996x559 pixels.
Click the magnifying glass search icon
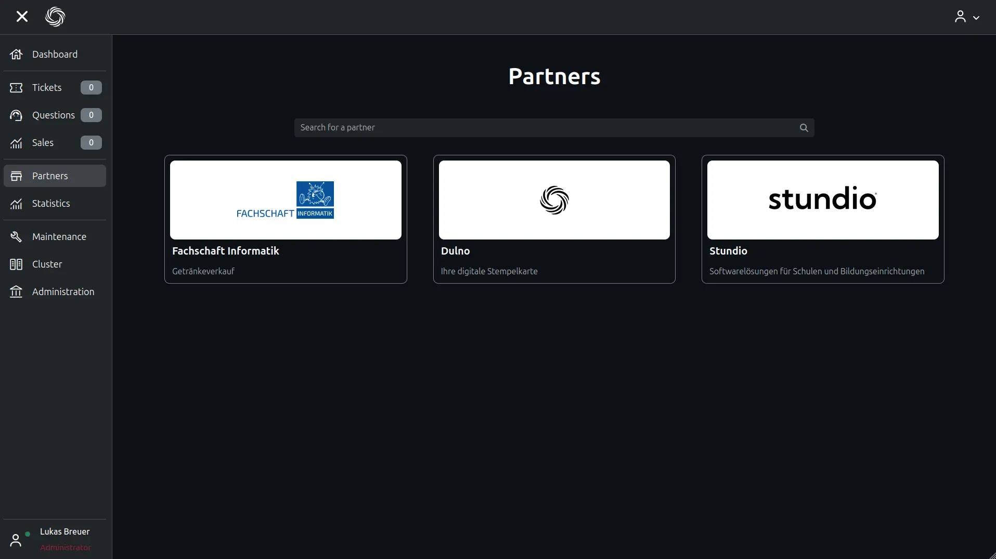(x=804, y=128)
